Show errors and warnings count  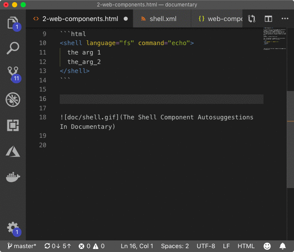pyautogui.click(x=92, y=246)
